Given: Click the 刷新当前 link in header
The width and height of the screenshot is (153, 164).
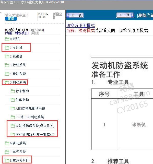Looking at the screenshot, I should 145,16.
